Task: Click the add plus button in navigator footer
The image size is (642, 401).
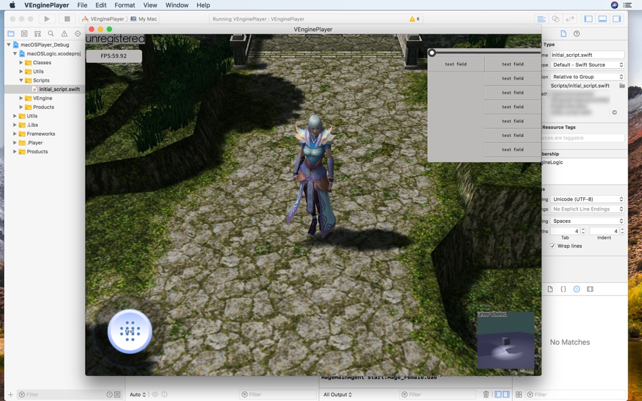Action: tap(11, 394)
